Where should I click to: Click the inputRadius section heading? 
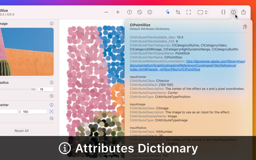[138, 128]
